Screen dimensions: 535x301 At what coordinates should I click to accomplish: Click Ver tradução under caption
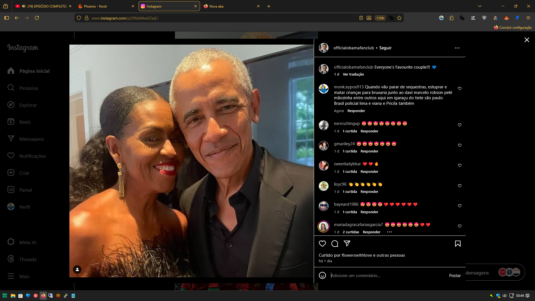353,74
